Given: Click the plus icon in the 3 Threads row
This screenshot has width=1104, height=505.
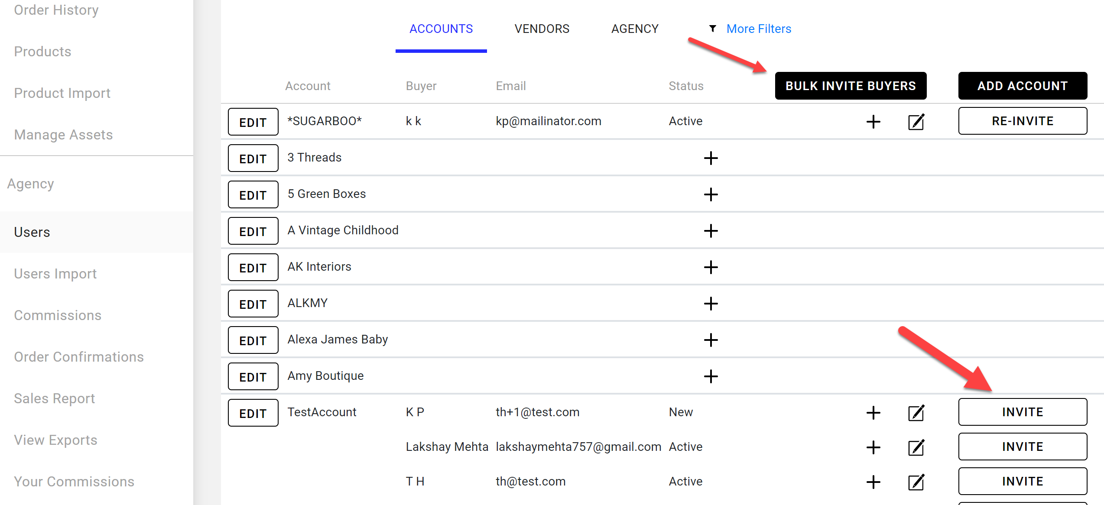Looking at the screenshot, I should (711, 158).
